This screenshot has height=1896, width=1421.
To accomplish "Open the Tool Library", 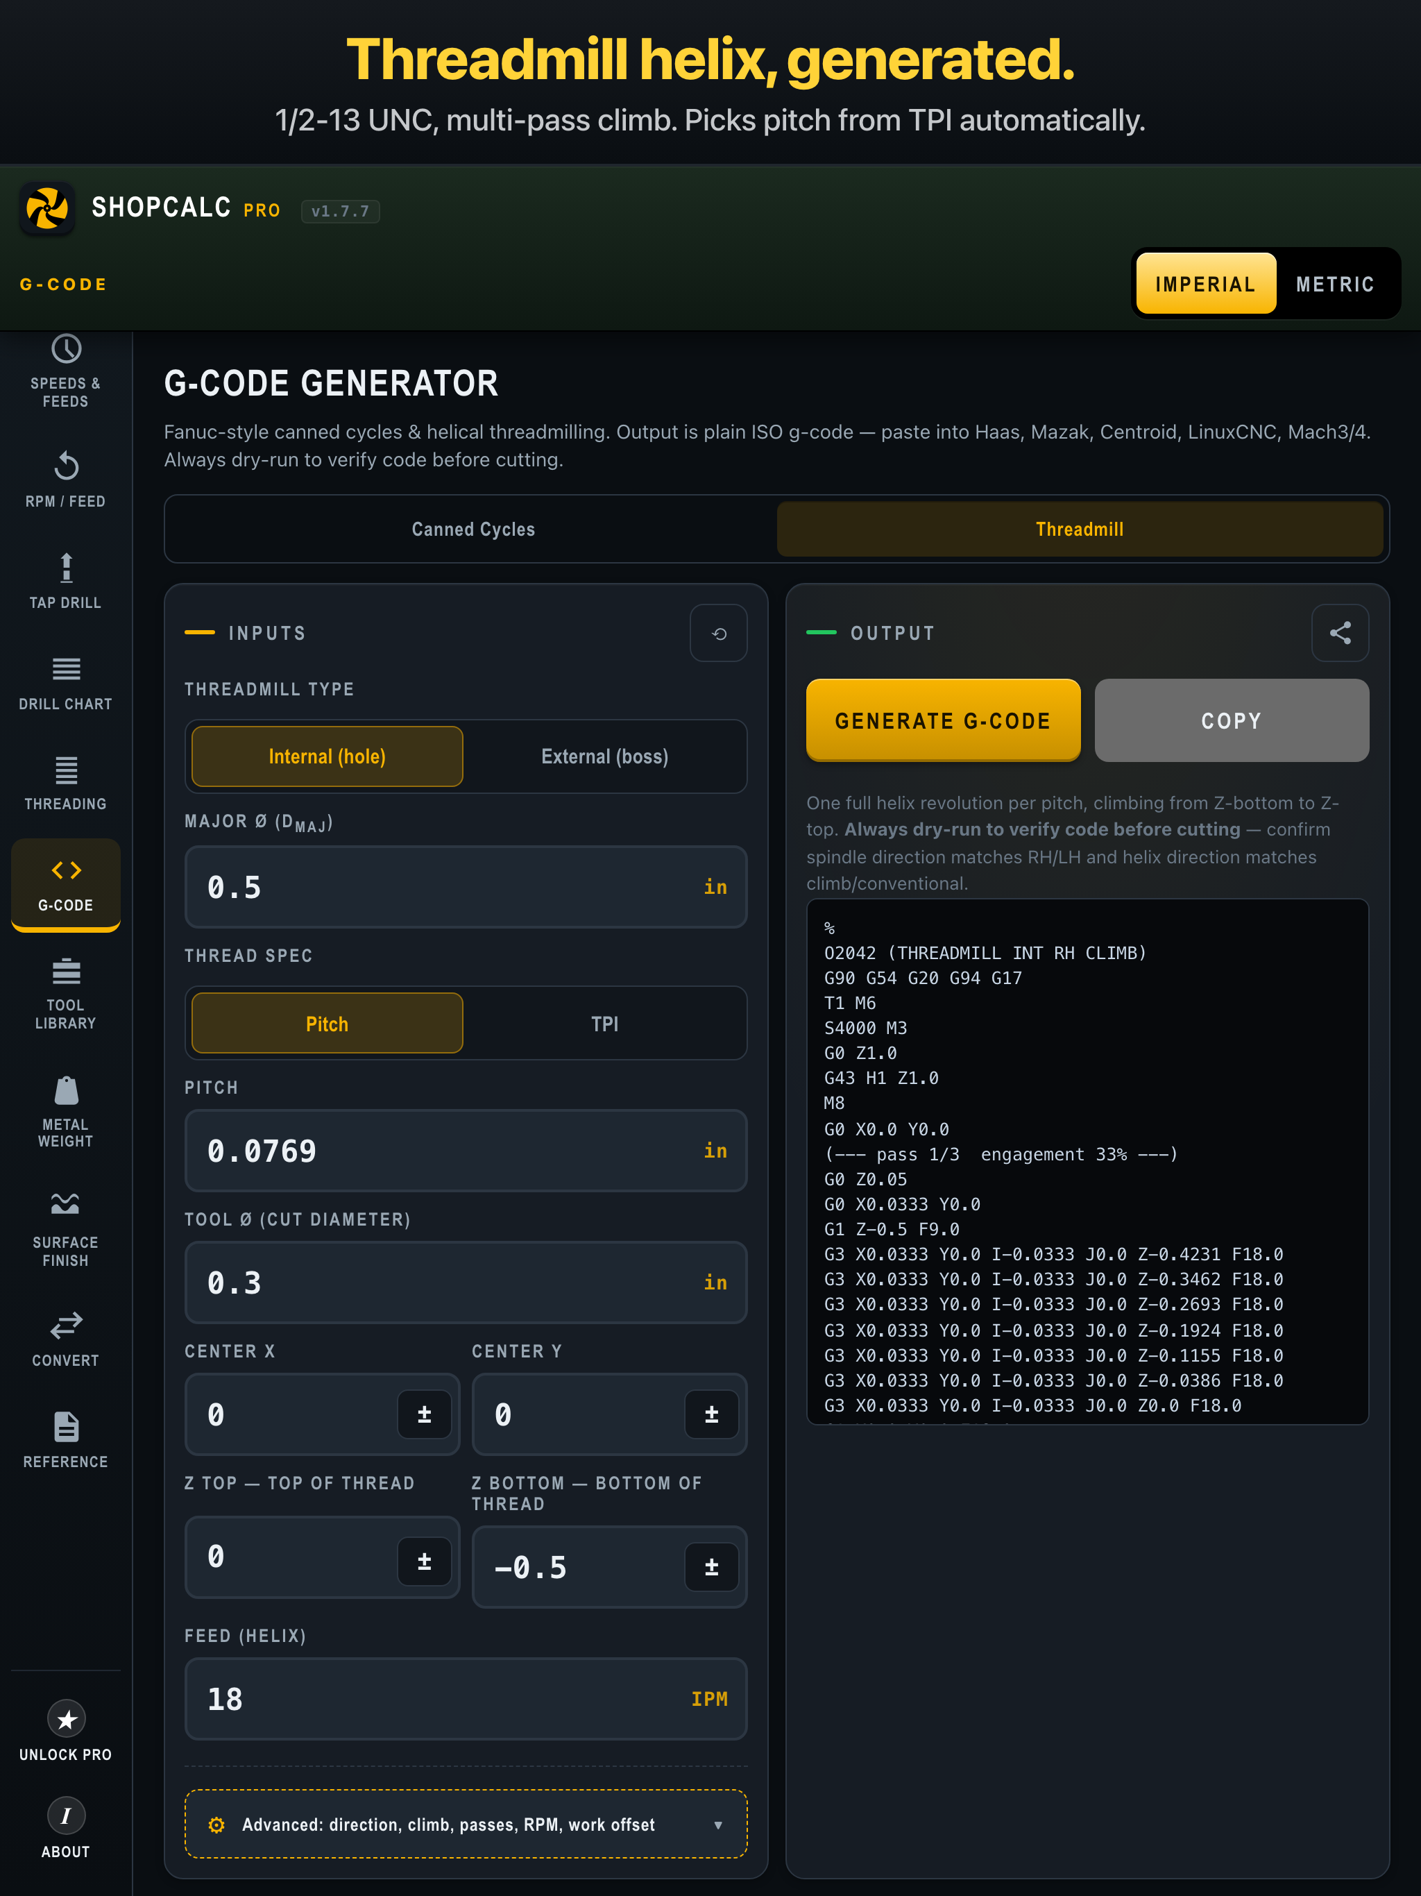I will click(x=66, y=994).
